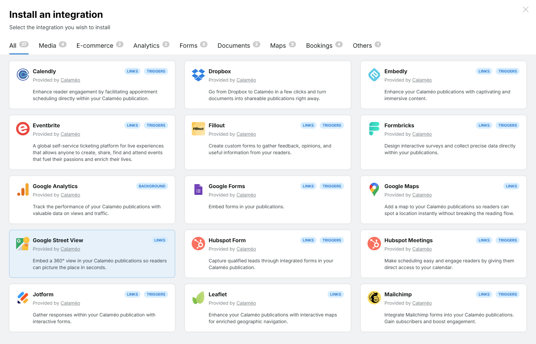
Task: Click the Jotform logo icon
Action: tap(23, 298)
